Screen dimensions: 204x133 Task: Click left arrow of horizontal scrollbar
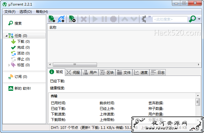tap(50, 64)
